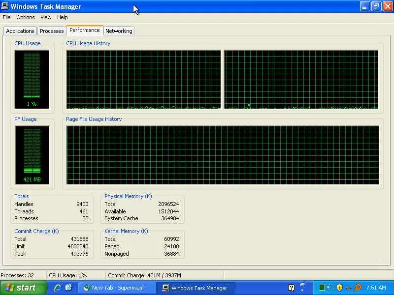Click Kernel Memory Nonpaged value 36884
394x295 pixels.
pyautogui.click(x=171, y=254)
